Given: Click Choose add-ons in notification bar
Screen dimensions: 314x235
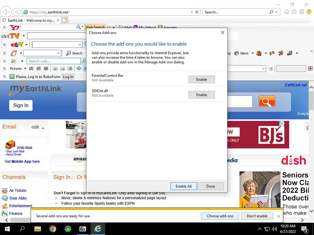Looking at the screenshot, I should pos(220,216).
